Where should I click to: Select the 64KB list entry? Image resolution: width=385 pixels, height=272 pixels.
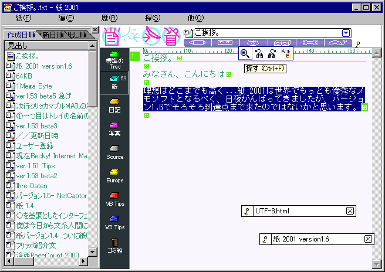point(46,76)
